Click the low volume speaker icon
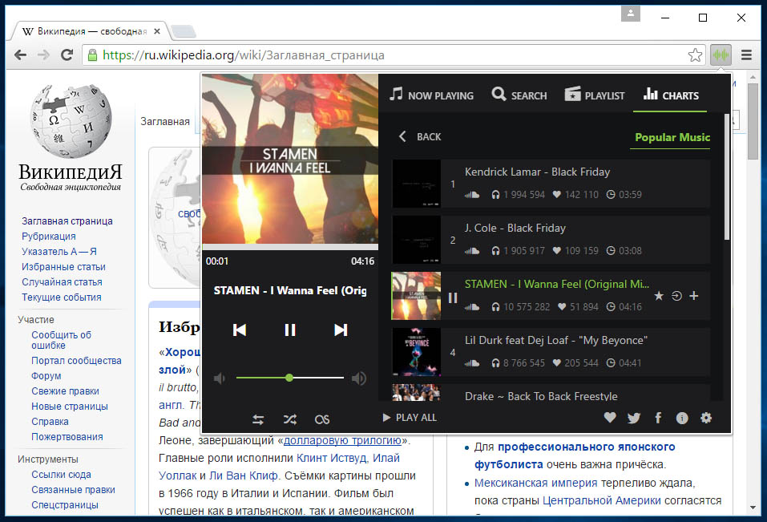The width and height of the screenshot is (767, 522). (220, 378)
